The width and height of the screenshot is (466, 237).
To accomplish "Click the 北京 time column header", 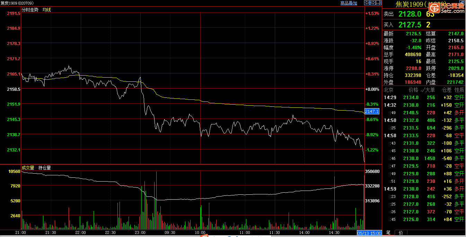I will [x=389, y=90].
